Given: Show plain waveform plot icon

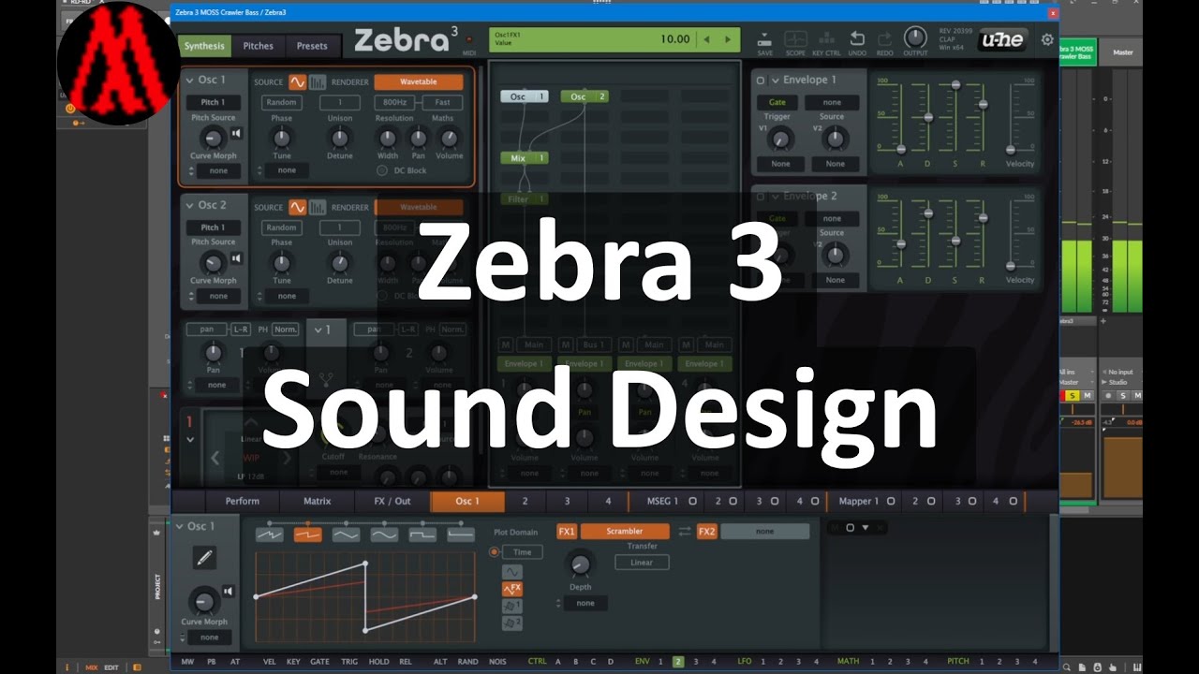Looking at the screenshot, I should coord(512,572).
